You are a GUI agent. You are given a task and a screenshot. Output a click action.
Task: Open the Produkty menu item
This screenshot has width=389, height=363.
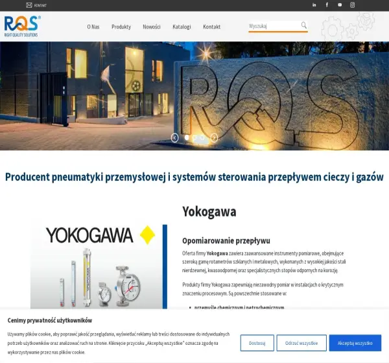[121, 27]
